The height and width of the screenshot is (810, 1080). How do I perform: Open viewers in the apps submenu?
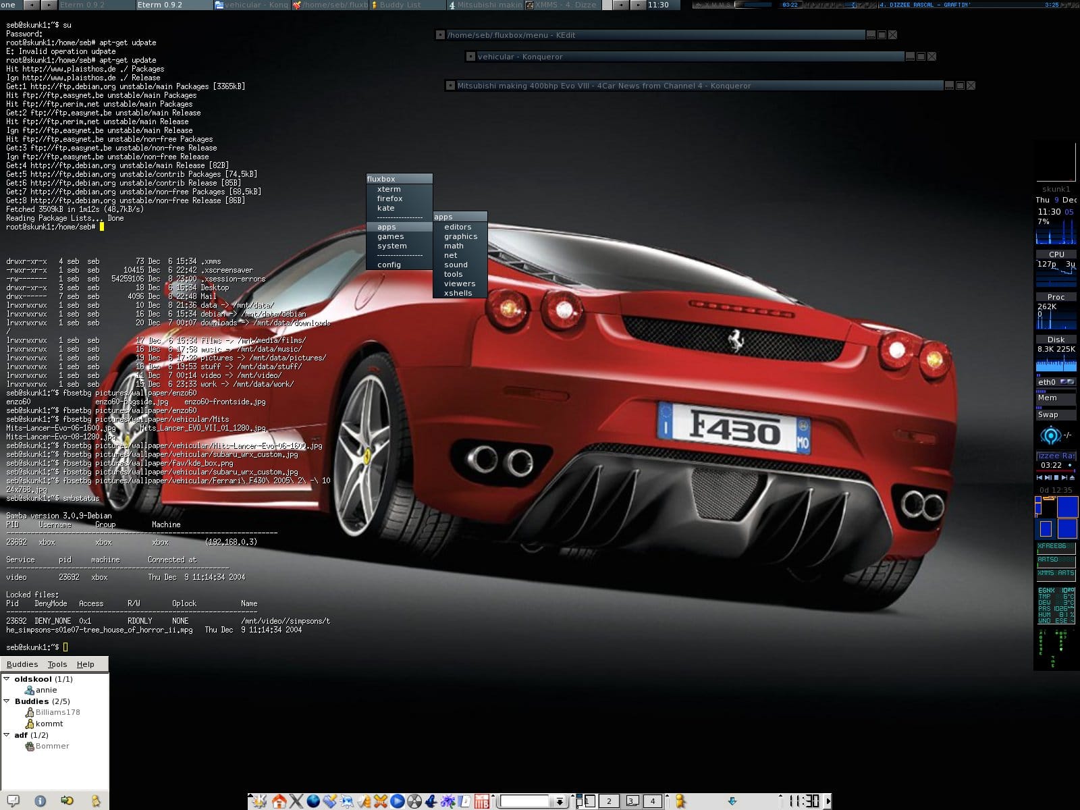[460, 283]
